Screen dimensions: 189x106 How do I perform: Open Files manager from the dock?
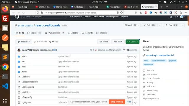pyautogui.click(x=5, y=28)
